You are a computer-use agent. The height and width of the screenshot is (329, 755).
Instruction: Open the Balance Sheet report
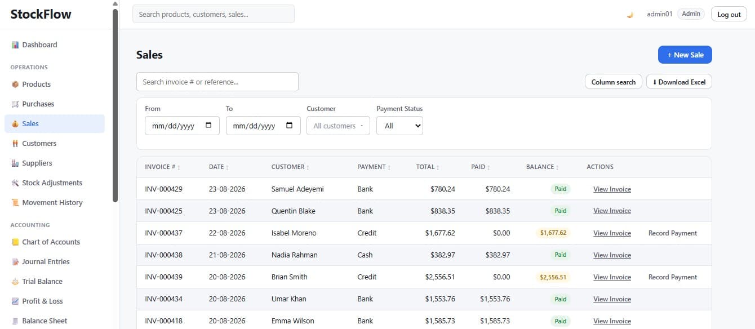[55, 321]
